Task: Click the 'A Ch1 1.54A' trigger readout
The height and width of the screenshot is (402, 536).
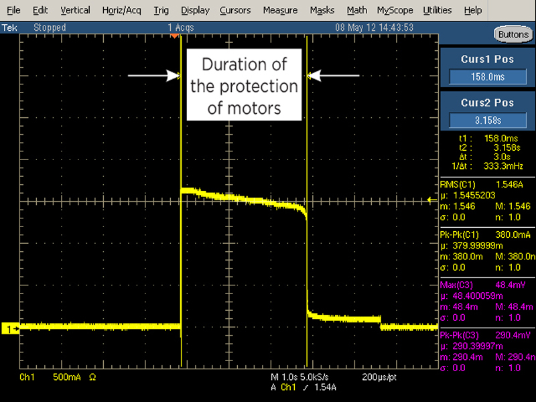Action: (x=304, y=387)
